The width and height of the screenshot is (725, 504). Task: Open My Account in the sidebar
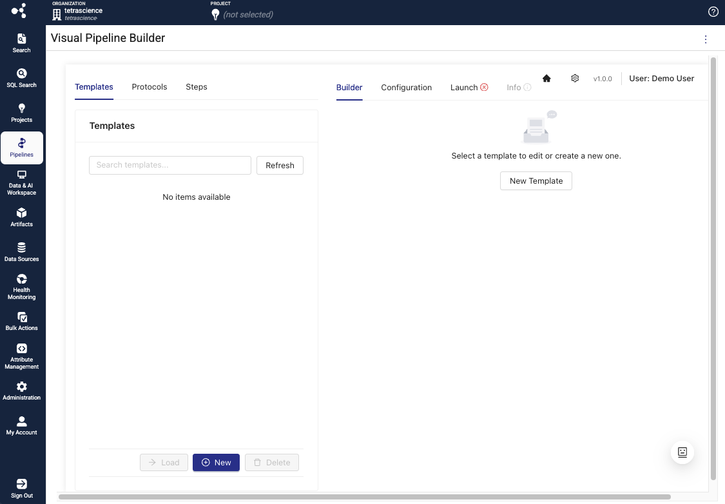pyautogui.click(x=21, y=426)
